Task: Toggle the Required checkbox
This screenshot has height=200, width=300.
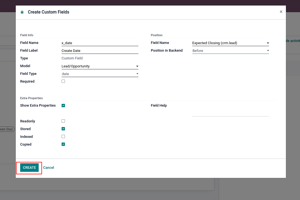Action: [x=63, y=81]
